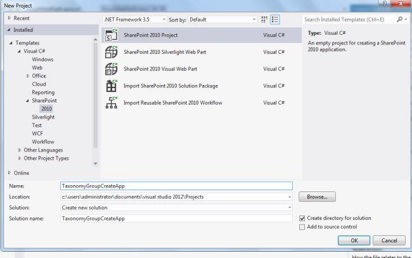Switch template view to small icons
The height and width of the screenshot is (258, 412).
[264, 20]
